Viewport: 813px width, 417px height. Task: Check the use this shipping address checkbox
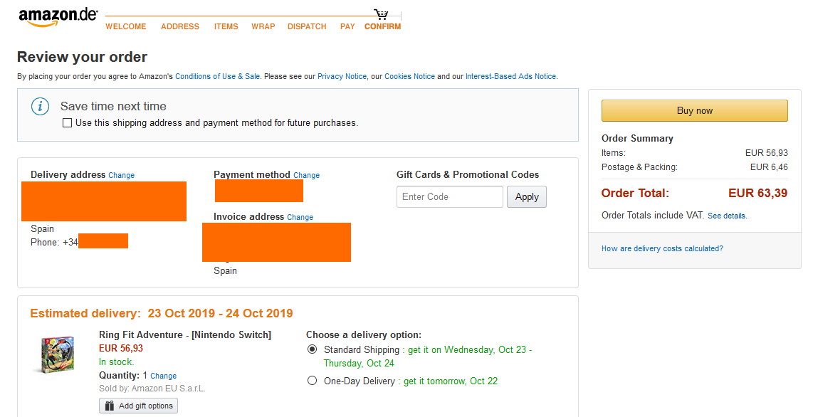tap(68, 123)
